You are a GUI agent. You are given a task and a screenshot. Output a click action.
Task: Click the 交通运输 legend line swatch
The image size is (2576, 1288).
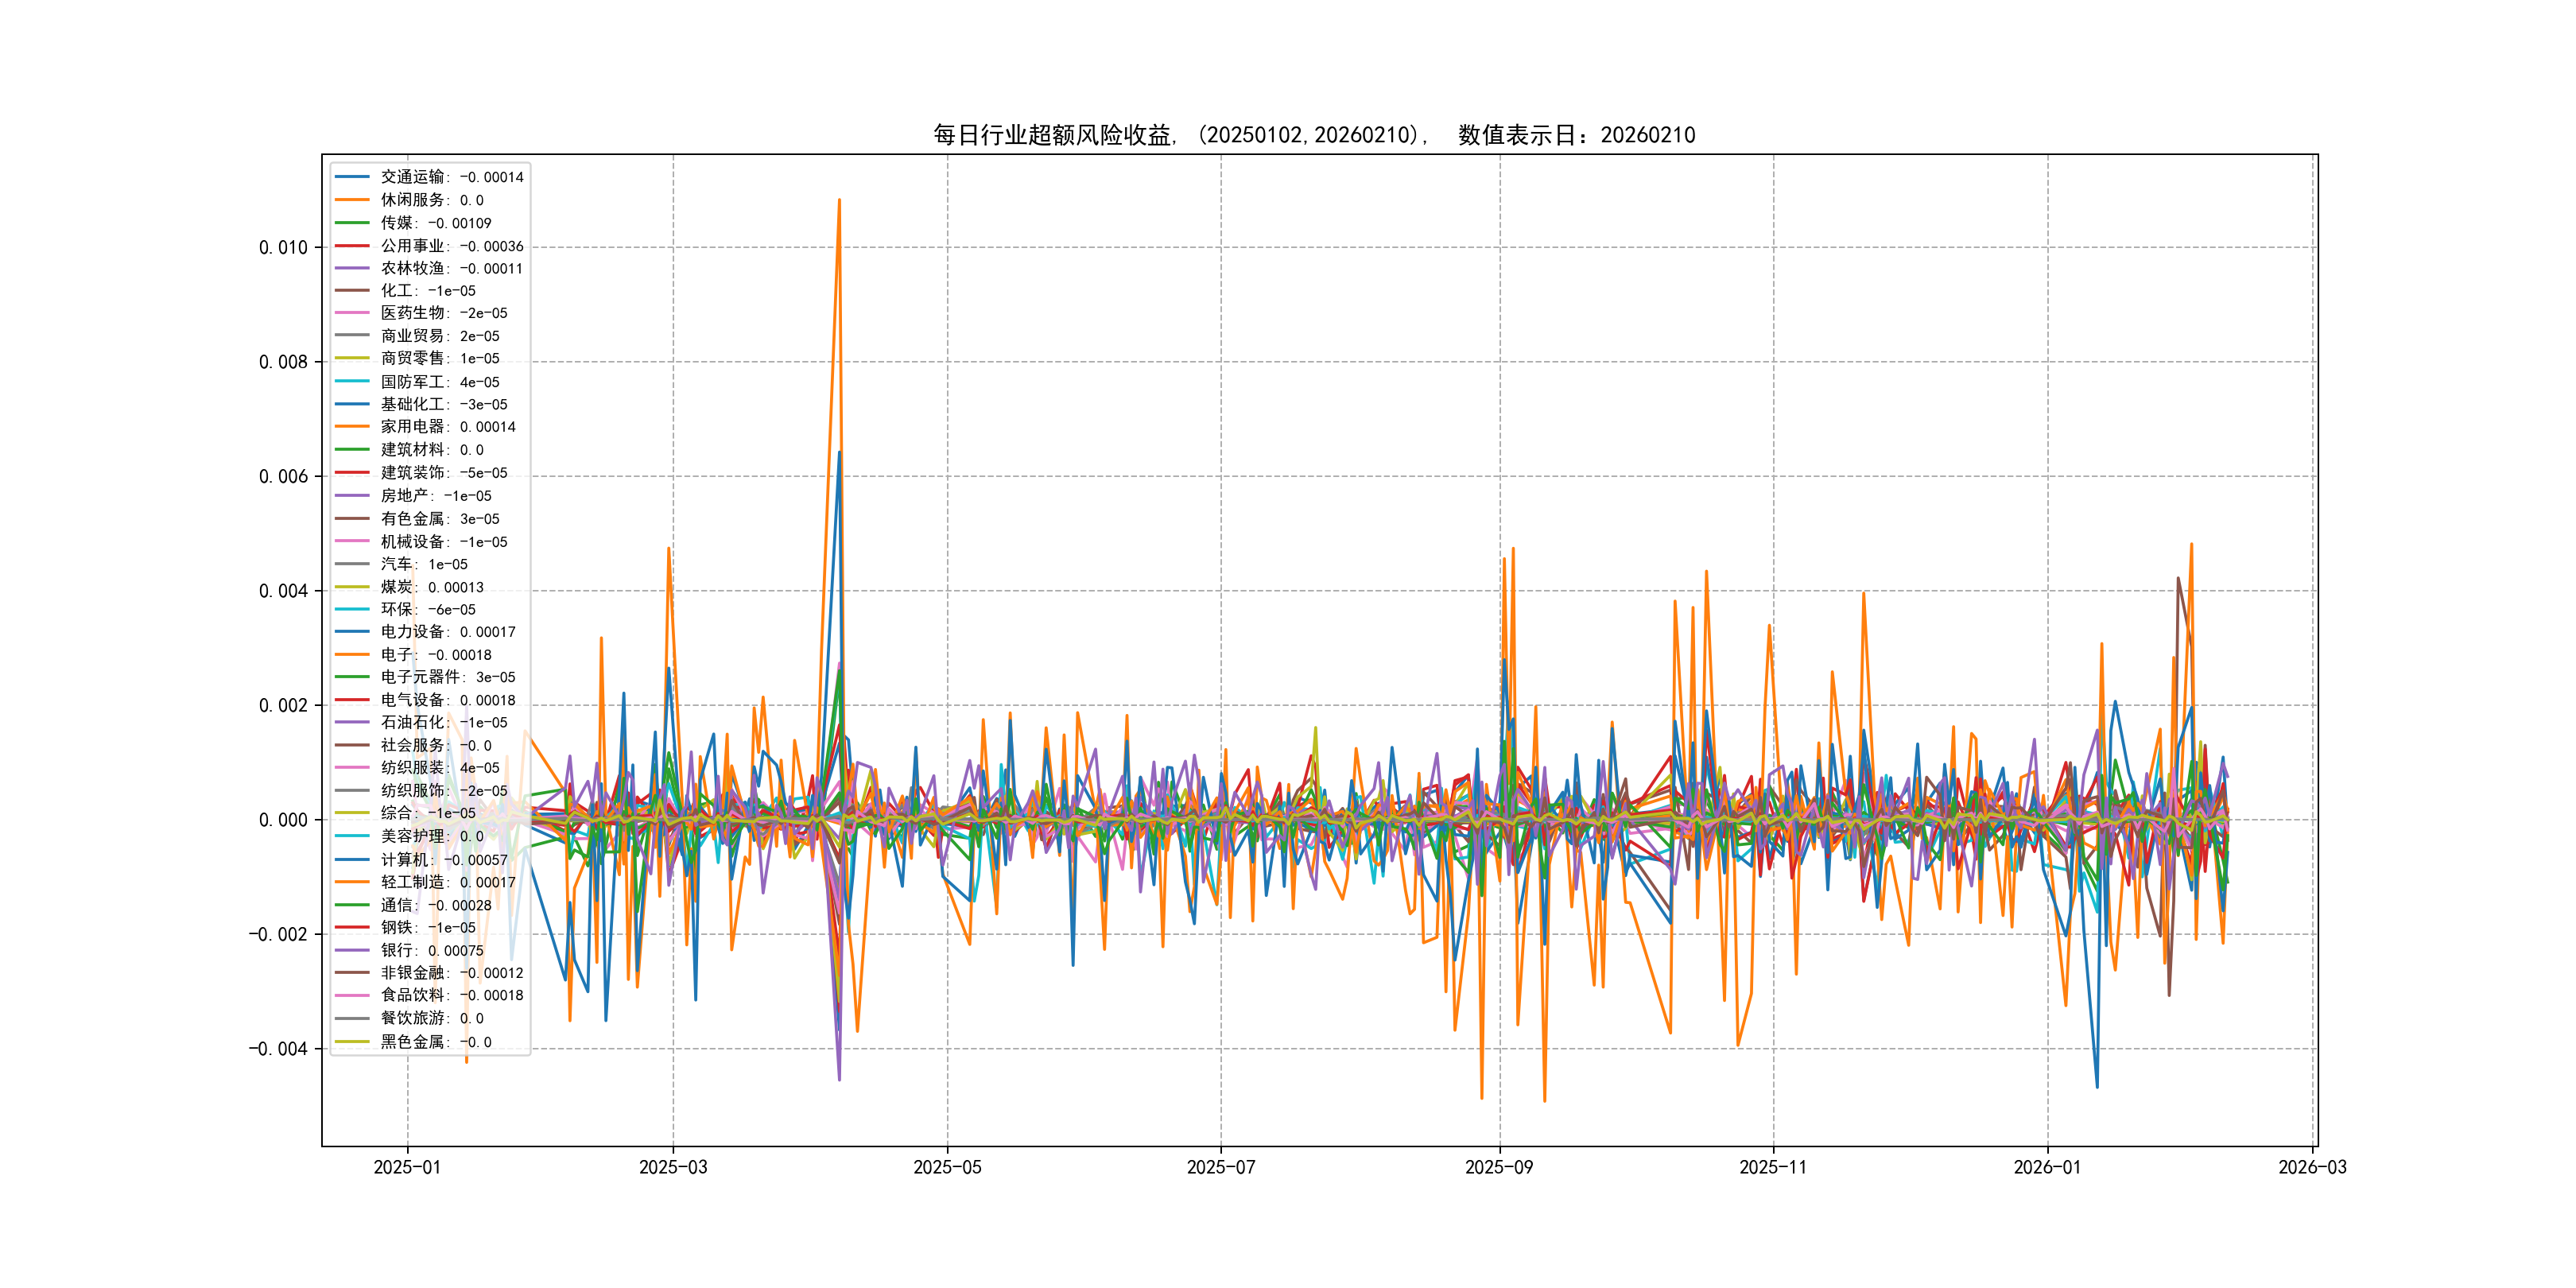click(352, 177)
